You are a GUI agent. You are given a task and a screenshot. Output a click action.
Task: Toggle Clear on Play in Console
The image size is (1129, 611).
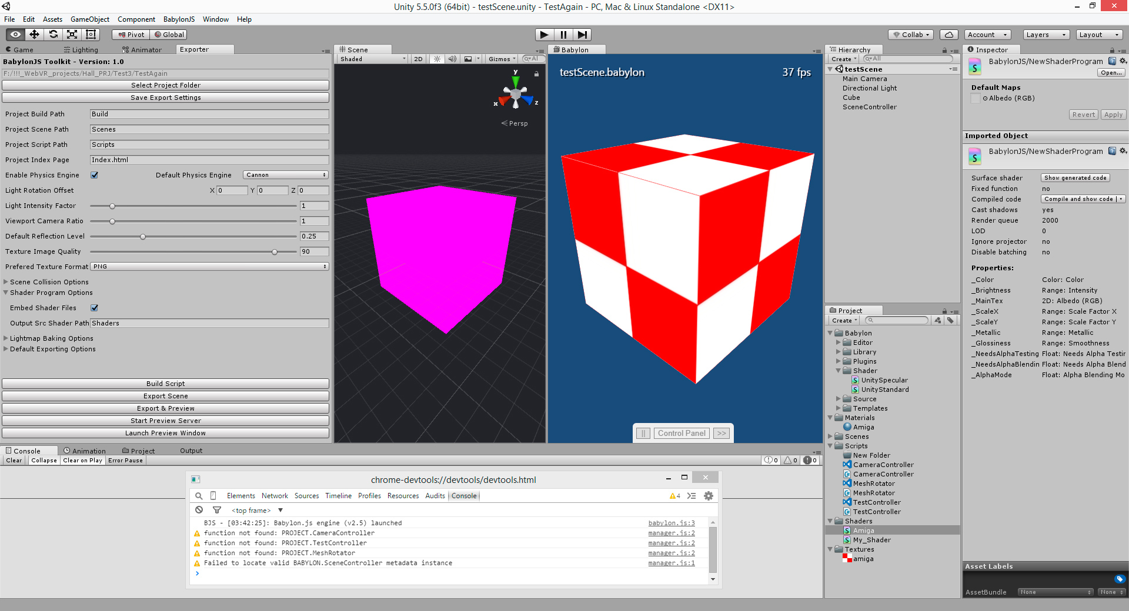tap(82, 461)
